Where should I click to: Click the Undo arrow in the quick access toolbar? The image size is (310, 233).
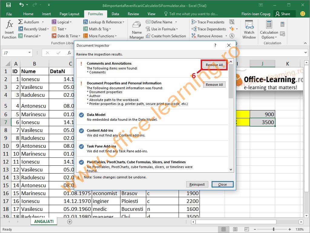(21, 5)
